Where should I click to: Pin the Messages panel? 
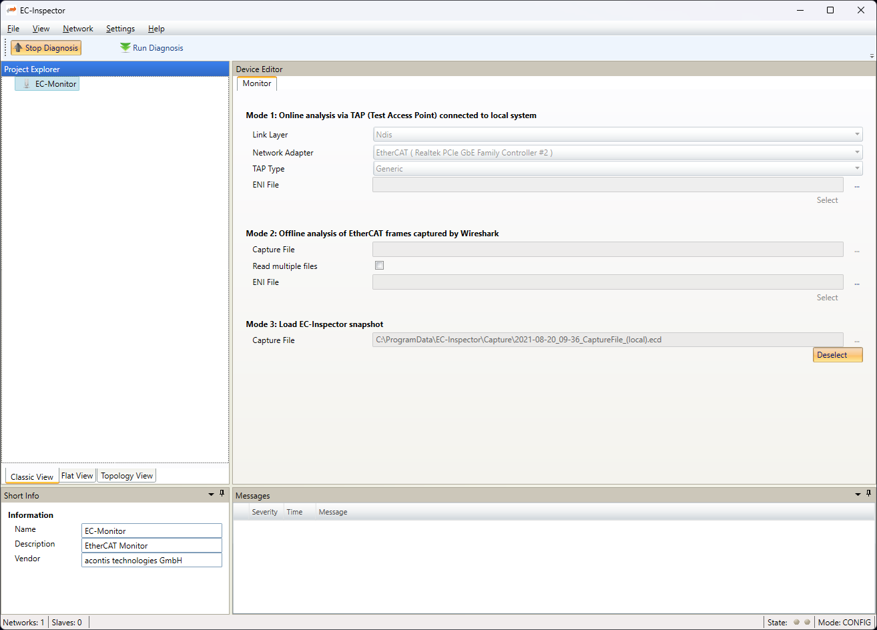pos(869,494)
